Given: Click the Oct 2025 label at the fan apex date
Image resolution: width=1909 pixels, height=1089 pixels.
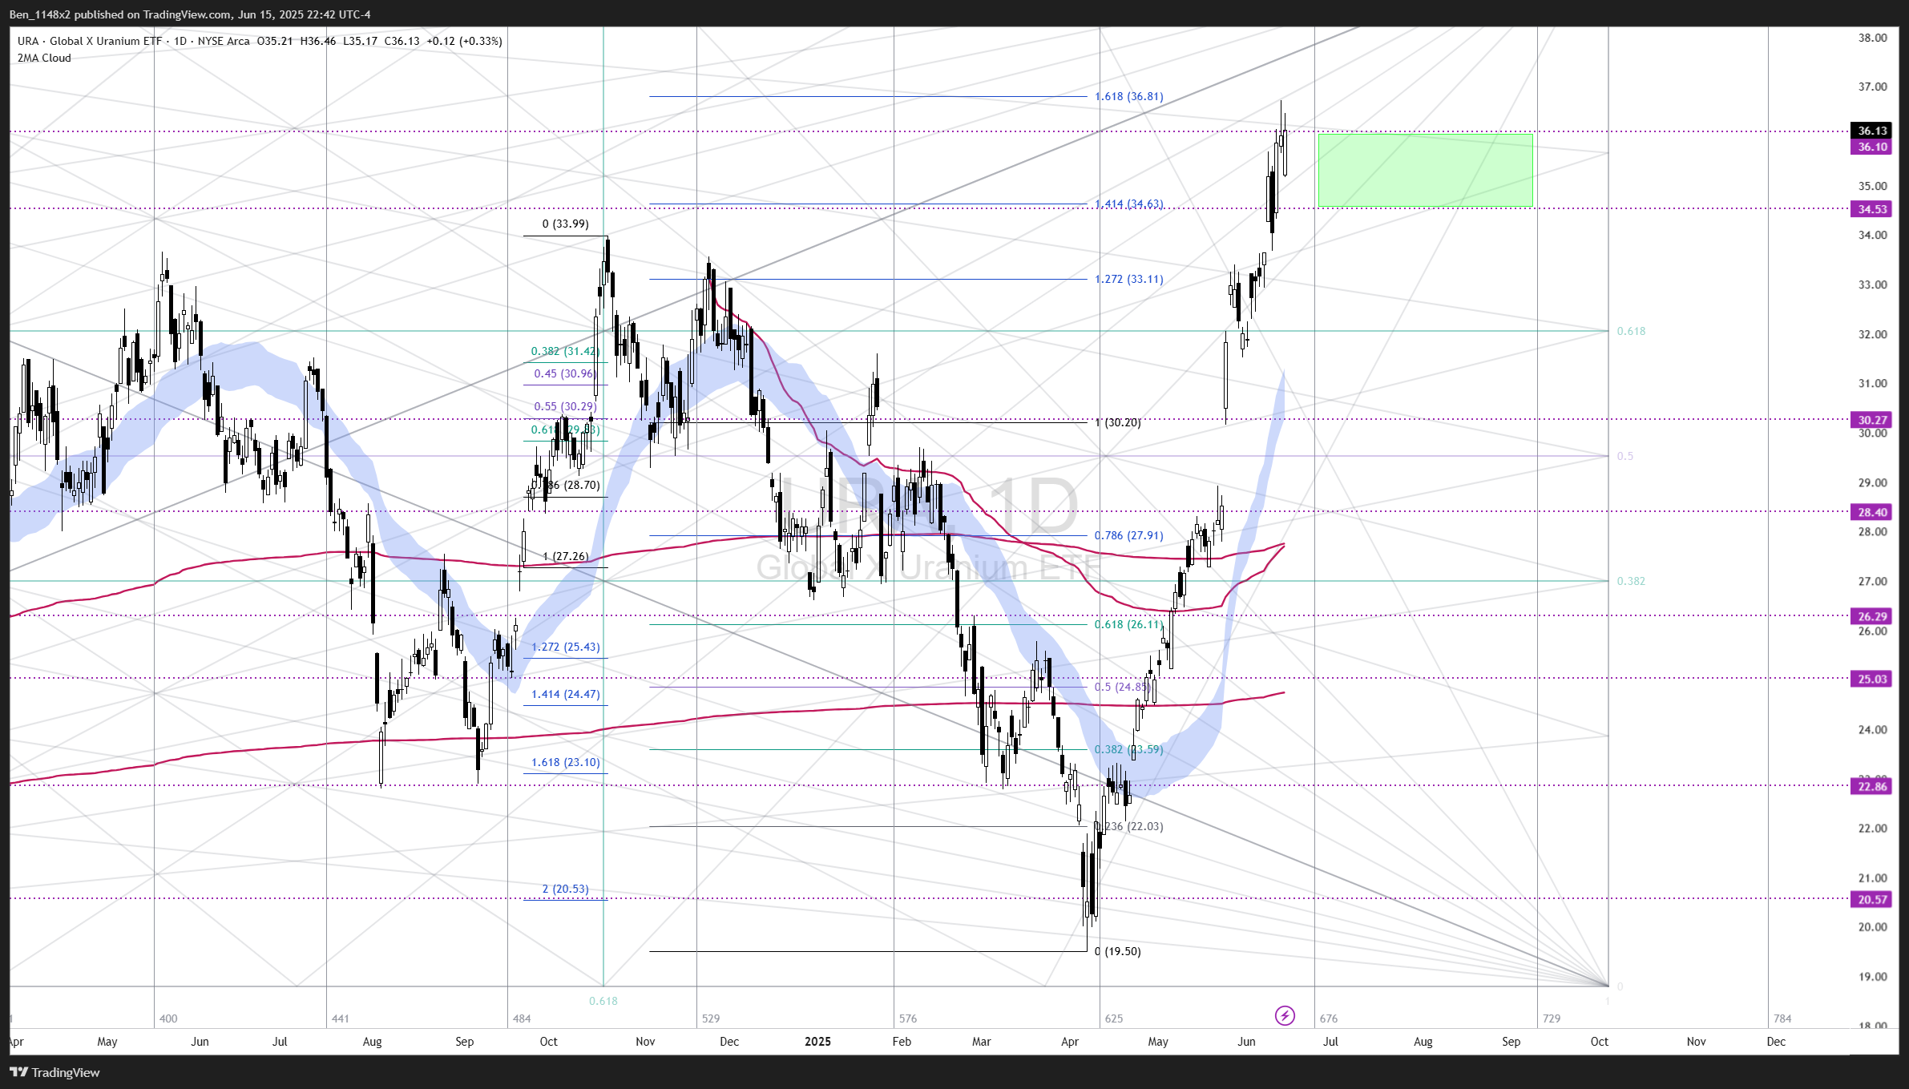Looking at the screenshot, I should tap(1599, 1042).
